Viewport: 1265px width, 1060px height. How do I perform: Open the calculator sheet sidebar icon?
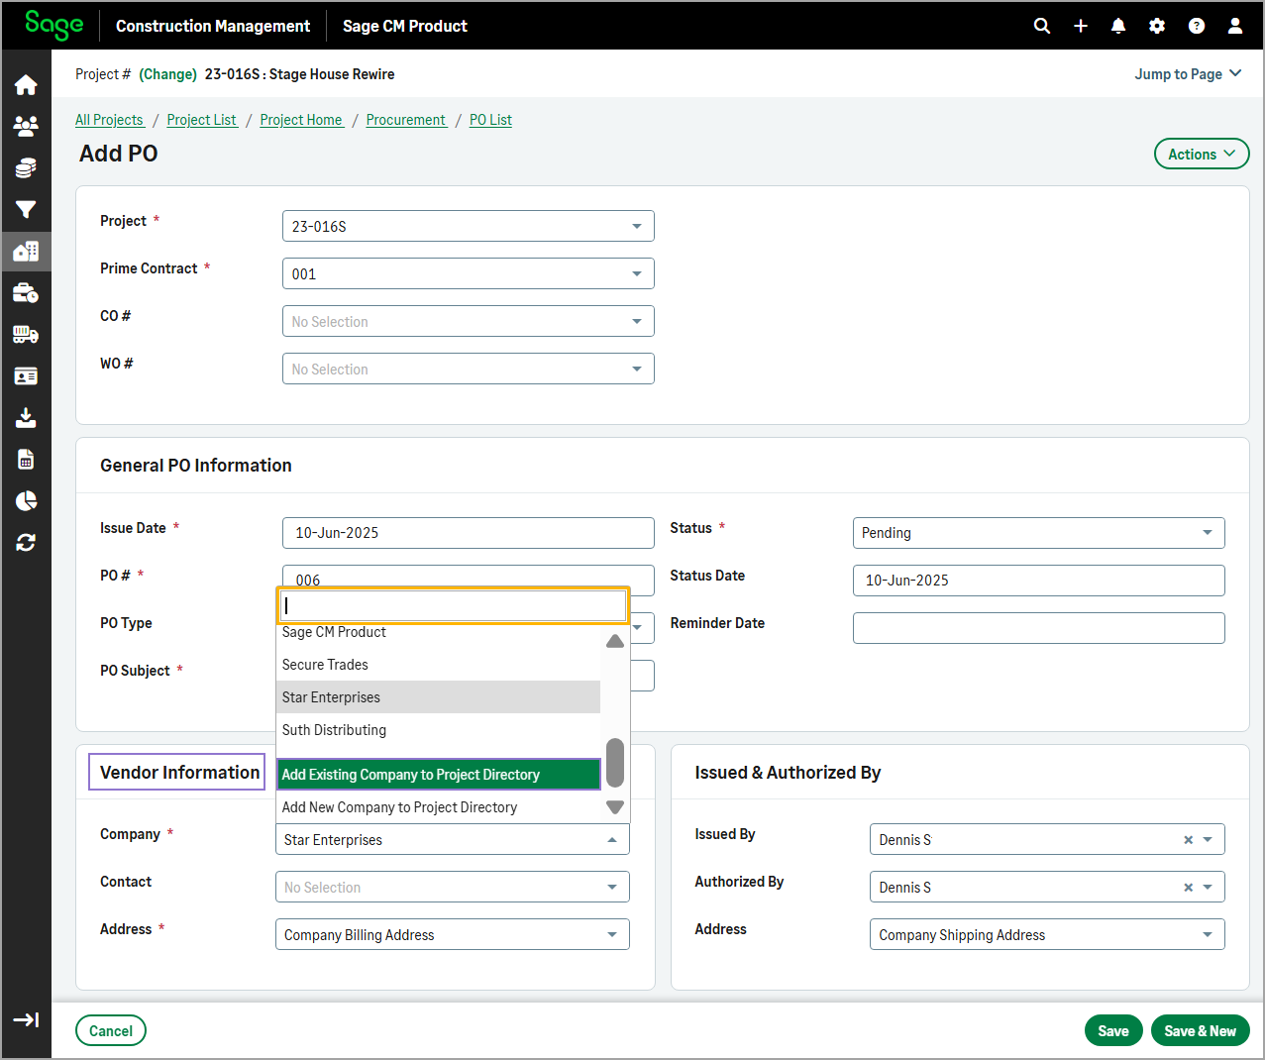click(x=26, y=459)
